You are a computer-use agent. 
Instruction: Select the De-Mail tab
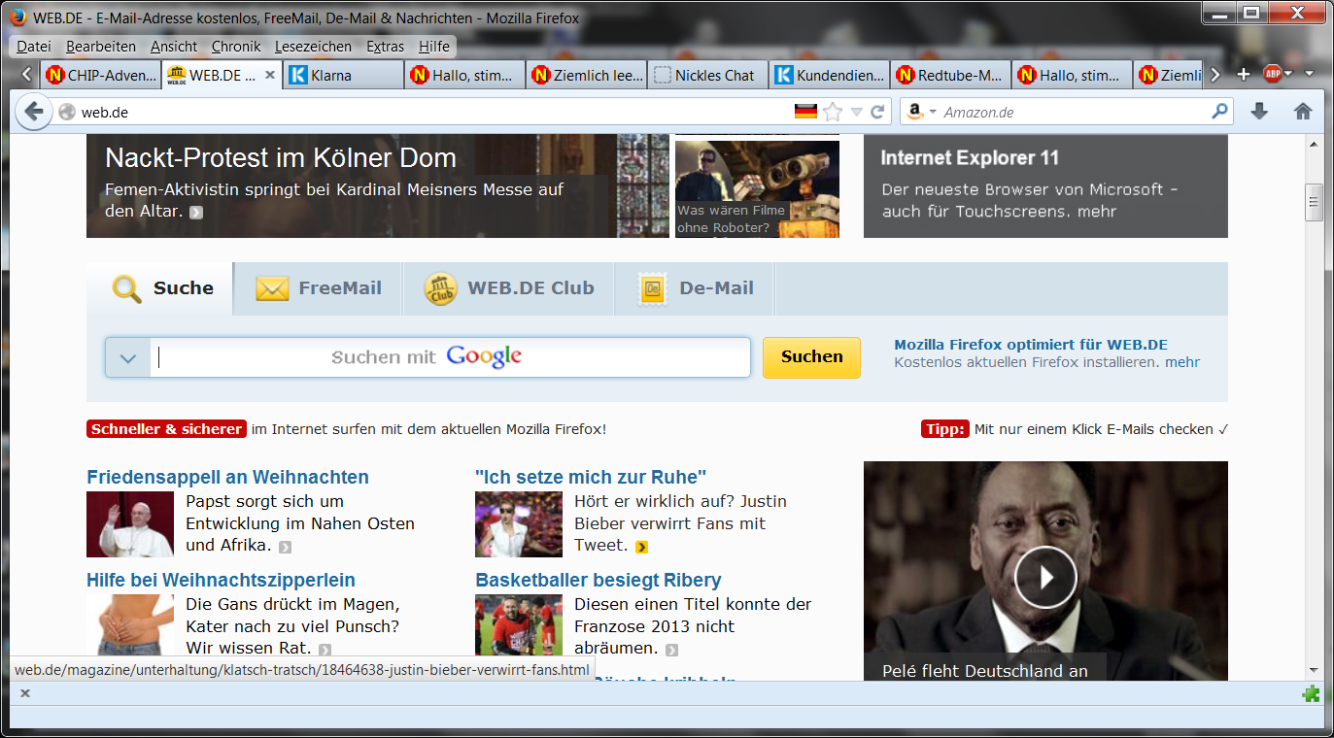pos(696,288)
